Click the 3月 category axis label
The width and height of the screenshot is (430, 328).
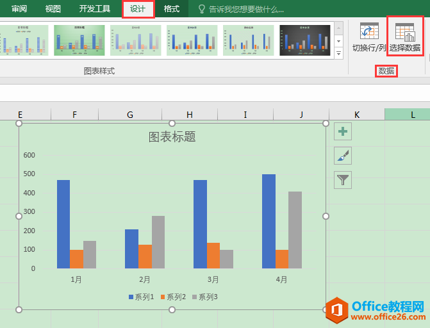point(213,279)
